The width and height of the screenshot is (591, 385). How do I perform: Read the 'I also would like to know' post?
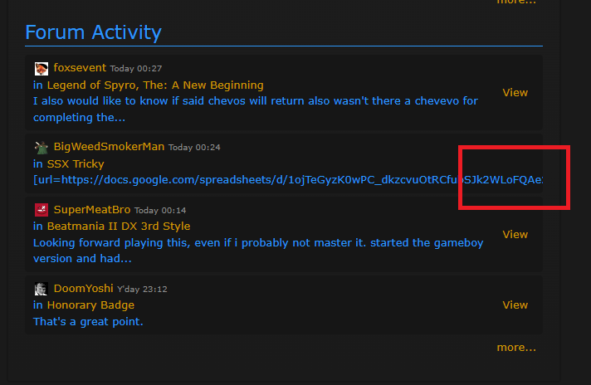pos(256,110)
